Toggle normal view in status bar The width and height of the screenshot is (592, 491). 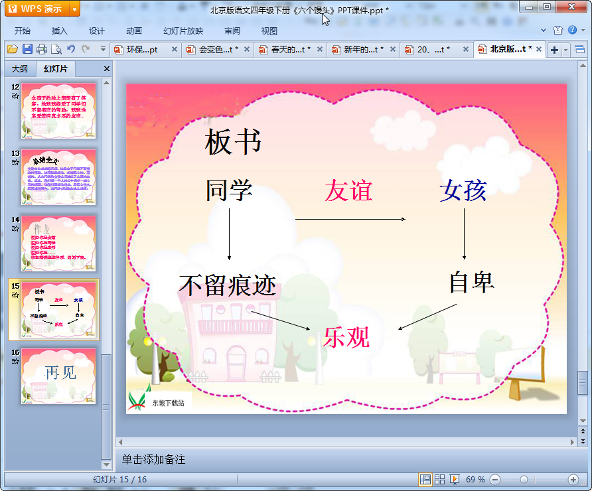coord(425,479)
